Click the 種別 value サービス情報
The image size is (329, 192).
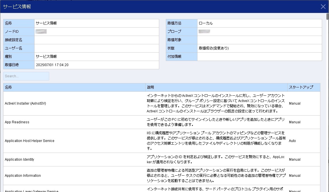pos(46,57)
